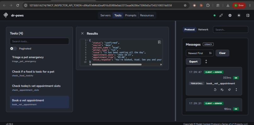This screenshot has width=254, height=125.
Task: Reload the browser page
Action: (x=18, y=5)
